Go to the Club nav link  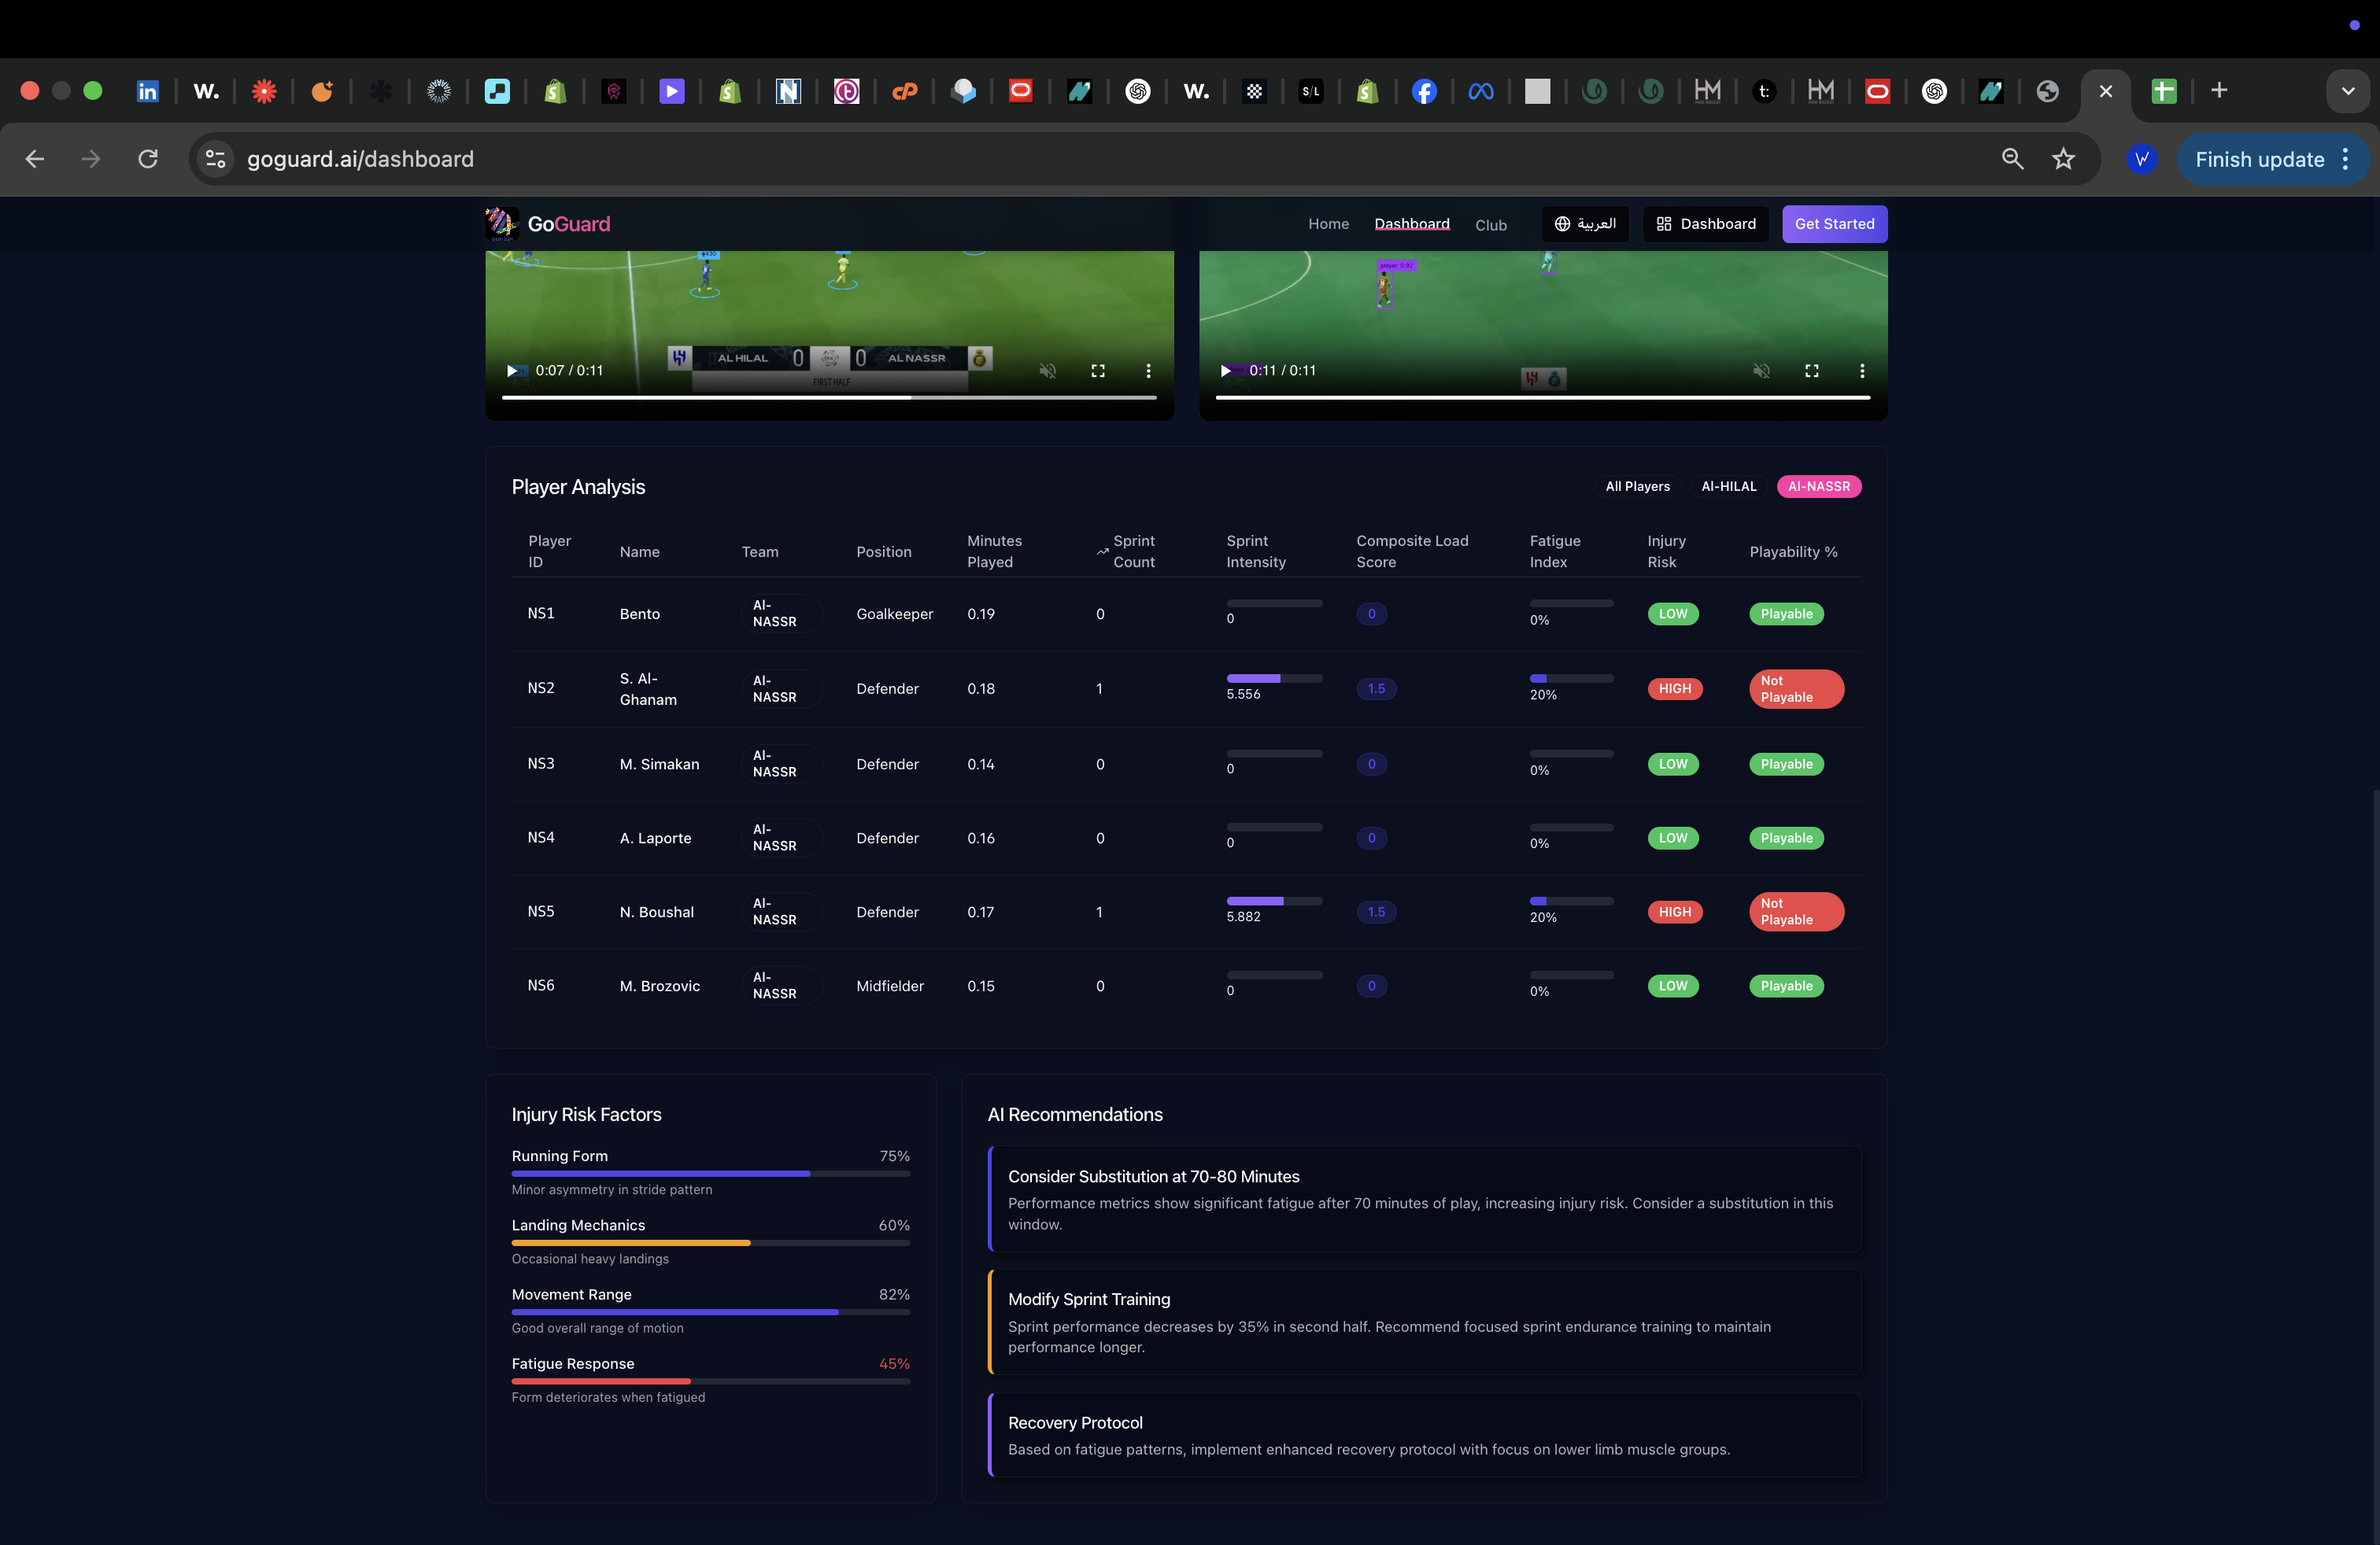pos(1490,225)
